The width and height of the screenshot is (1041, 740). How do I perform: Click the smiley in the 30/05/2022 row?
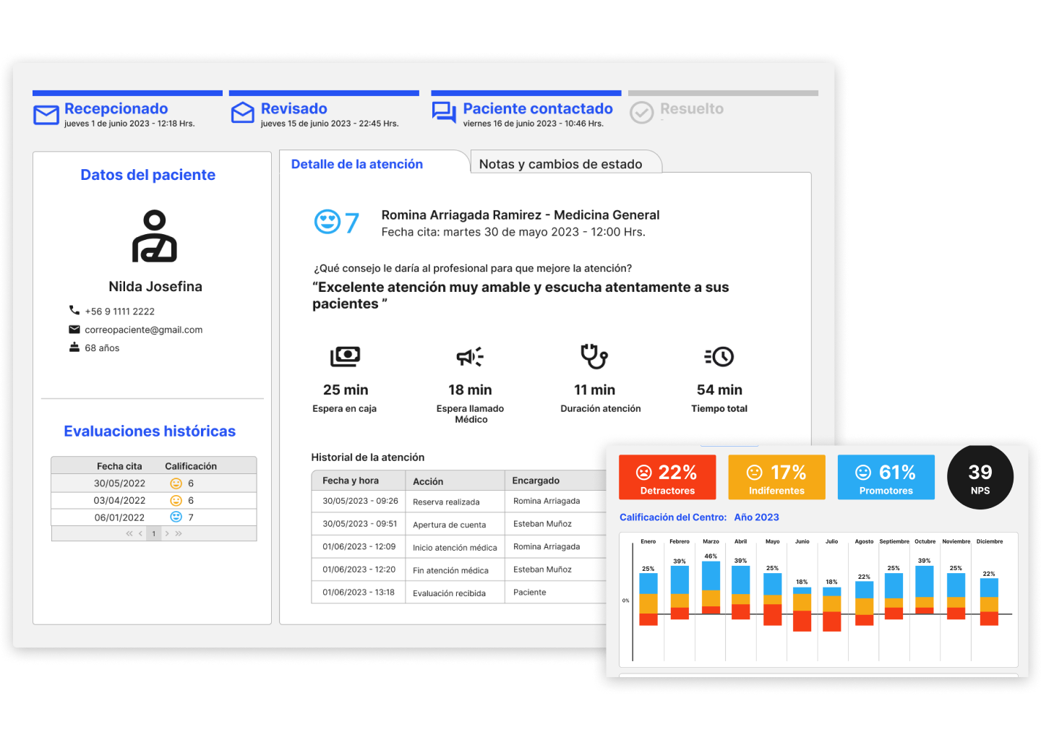tap(176, 483)
